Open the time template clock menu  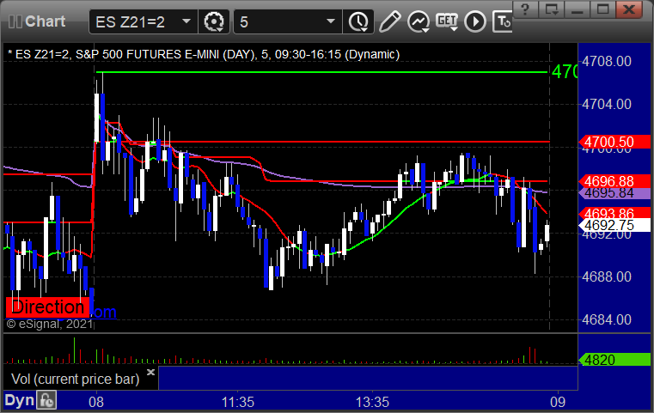point(358,21)
